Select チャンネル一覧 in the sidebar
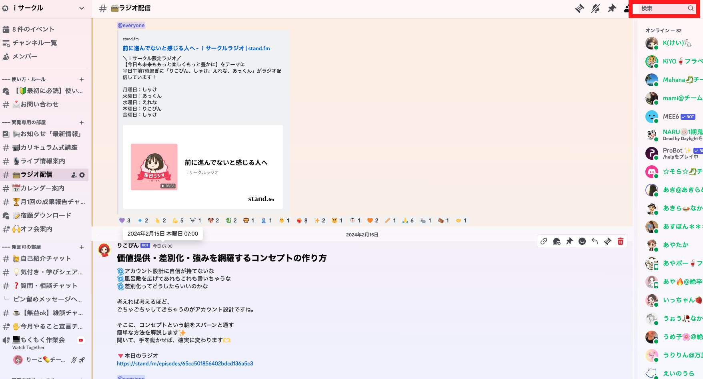The image size is (703, 379). click(34, 43)
